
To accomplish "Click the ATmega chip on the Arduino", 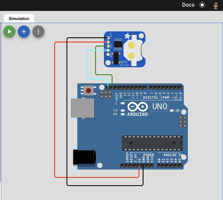I will [152, 143].
